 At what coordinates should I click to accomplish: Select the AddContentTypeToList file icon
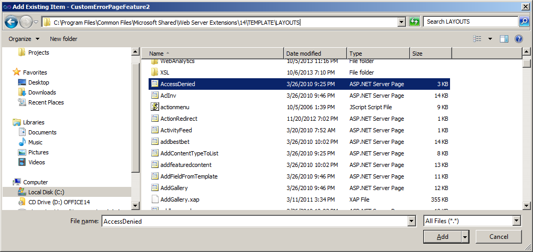(x=155, y=153)
